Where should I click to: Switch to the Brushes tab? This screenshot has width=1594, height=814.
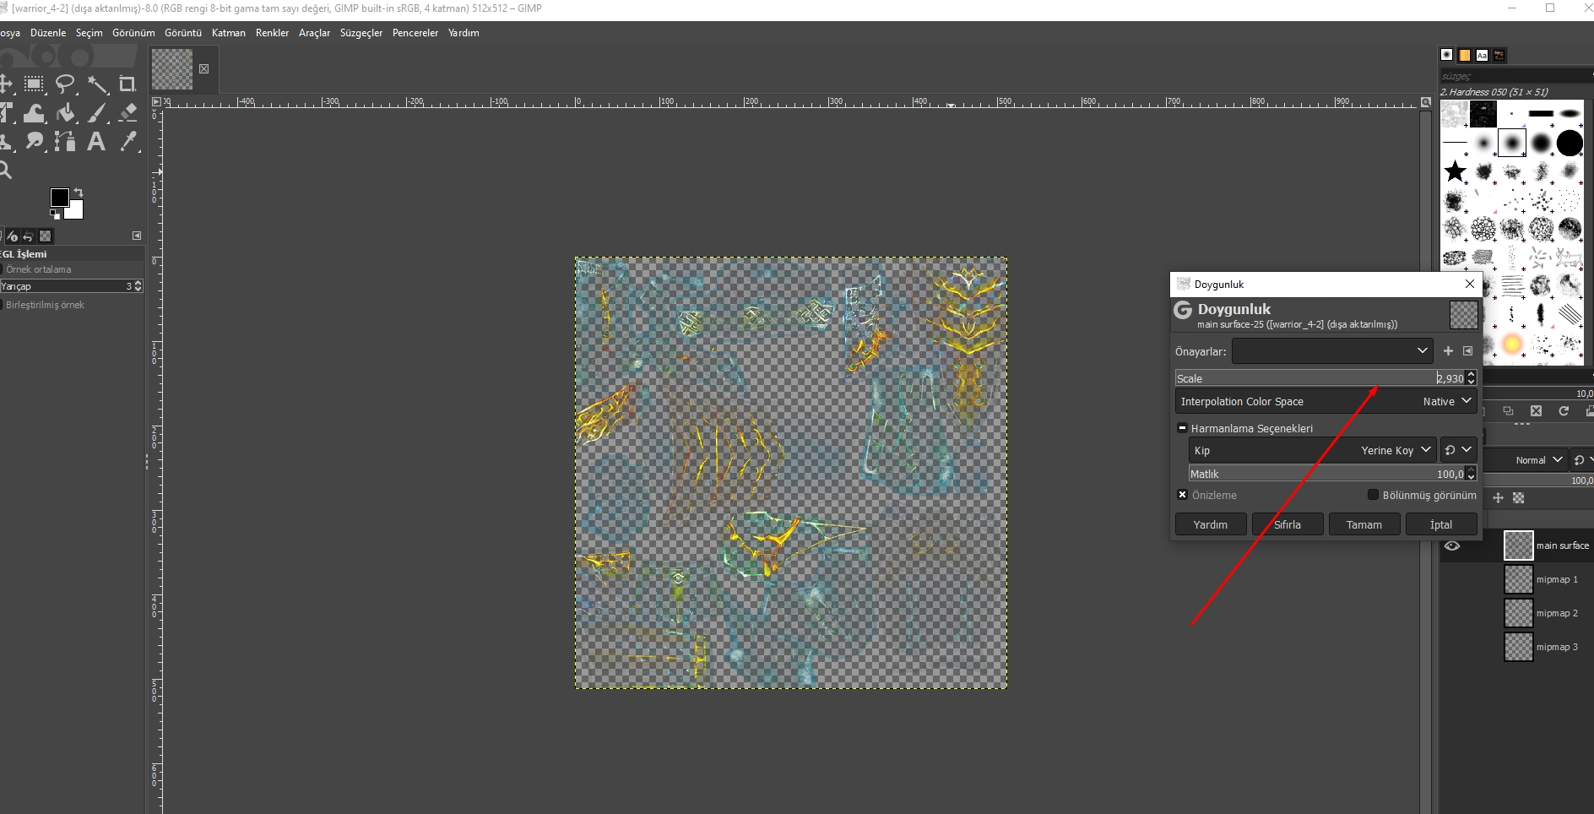coord(1447,55)
